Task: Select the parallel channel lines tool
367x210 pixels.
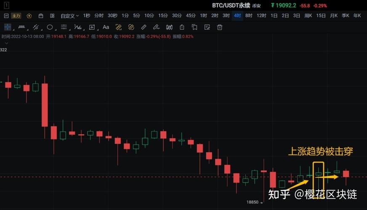Action: click(x=36, y=27)
